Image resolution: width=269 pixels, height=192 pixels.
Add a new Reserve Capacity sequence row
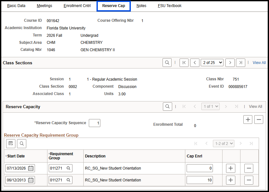point(248,120)
